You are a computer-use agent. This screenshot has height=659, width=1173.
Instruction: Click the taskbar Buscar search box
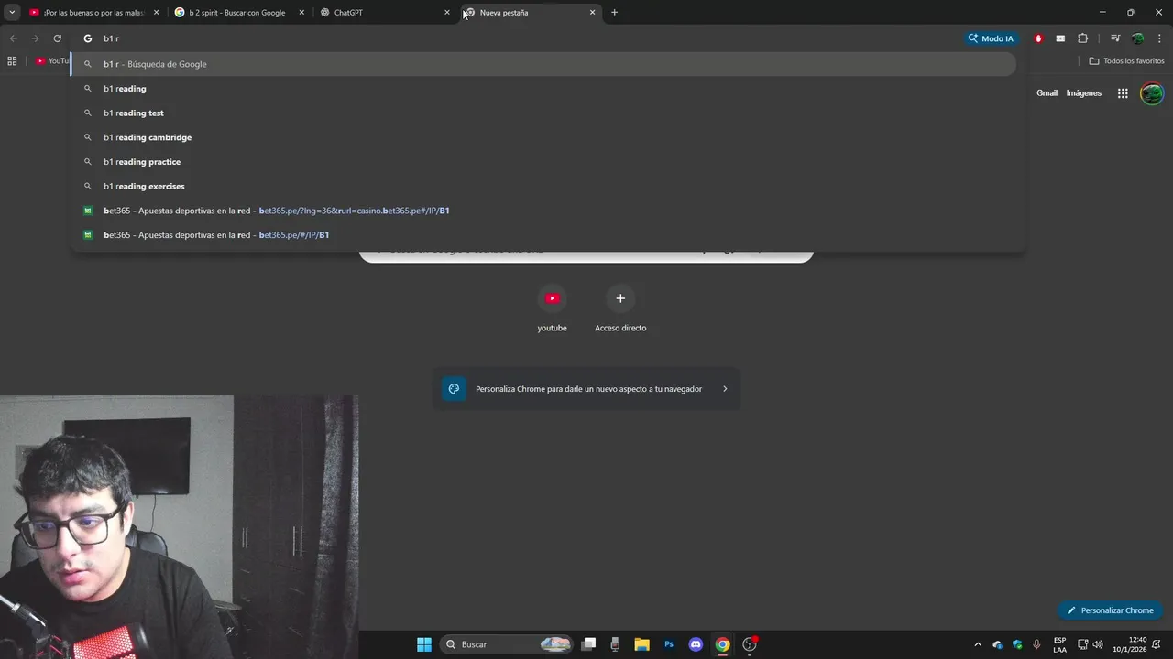pyautogui.click(x=506, y=644)
